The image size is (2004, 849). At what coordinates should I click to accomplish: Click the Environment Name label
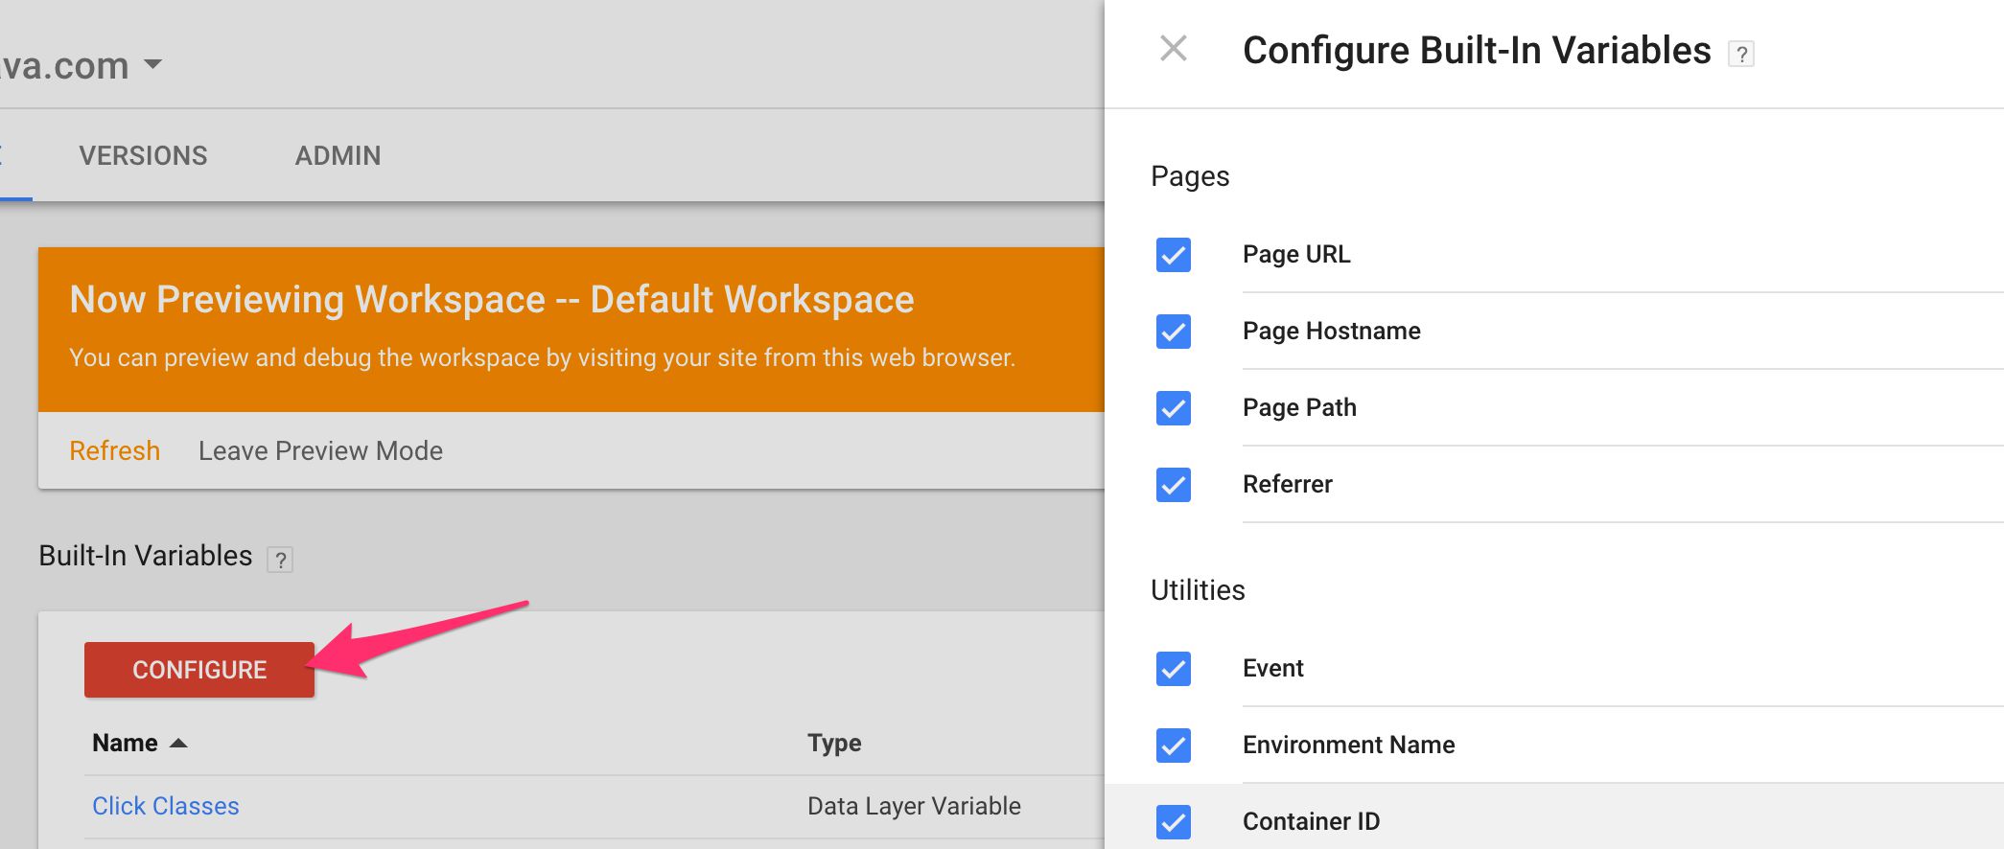click(1349, 745)
